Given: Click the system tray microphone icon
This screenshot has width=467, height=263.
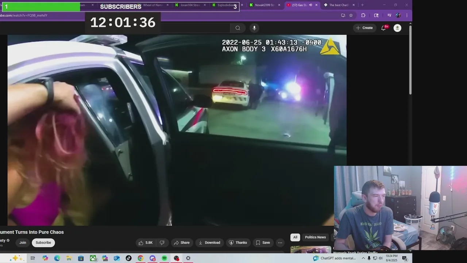Looking at the screenshot, I should (x=369, y=258).
